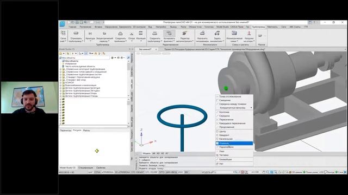
Task: Click the Разное ribbon group icon
Action: click(x=260, y=35)
